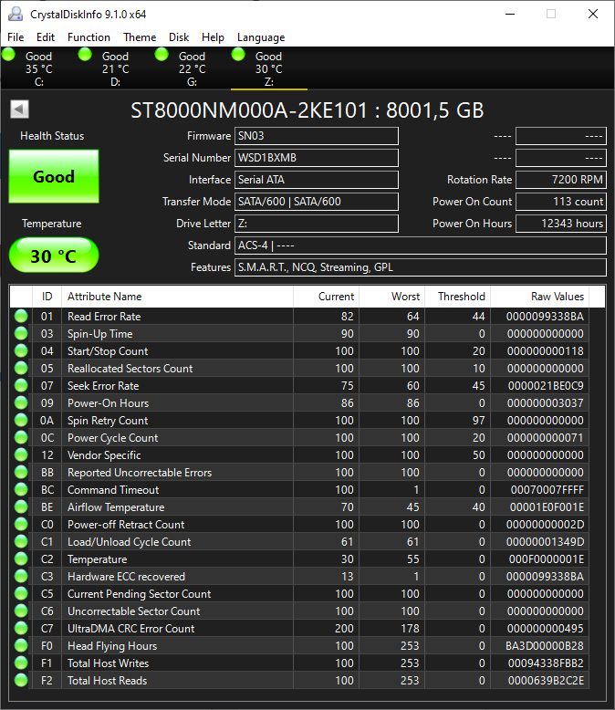Click the 30 °C temperature button
615x710 pixels.
[x=54, y=256]
